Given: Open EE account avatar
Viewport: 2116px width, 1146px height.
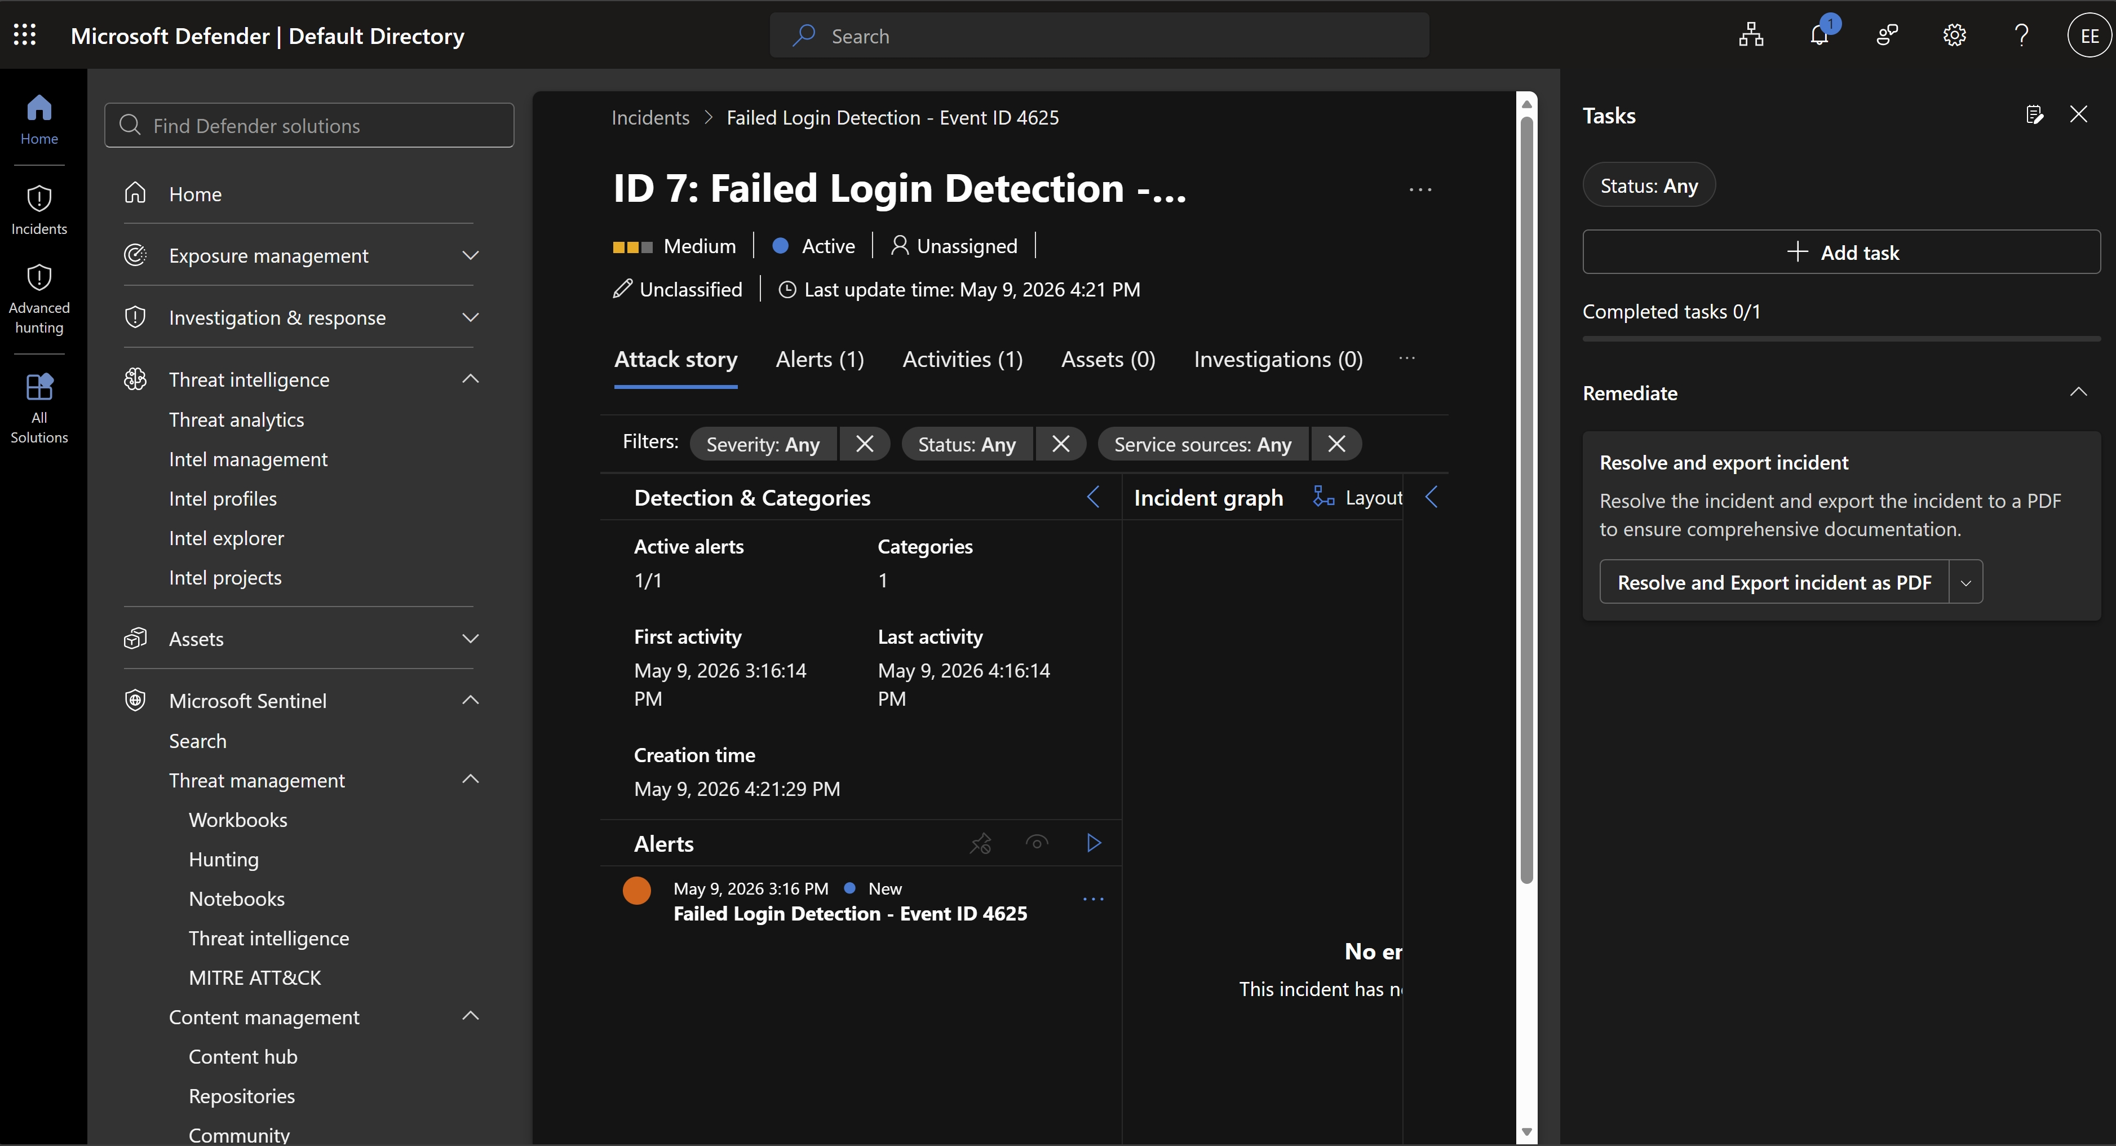Looking at the screenshot, I should [2090, 36].
